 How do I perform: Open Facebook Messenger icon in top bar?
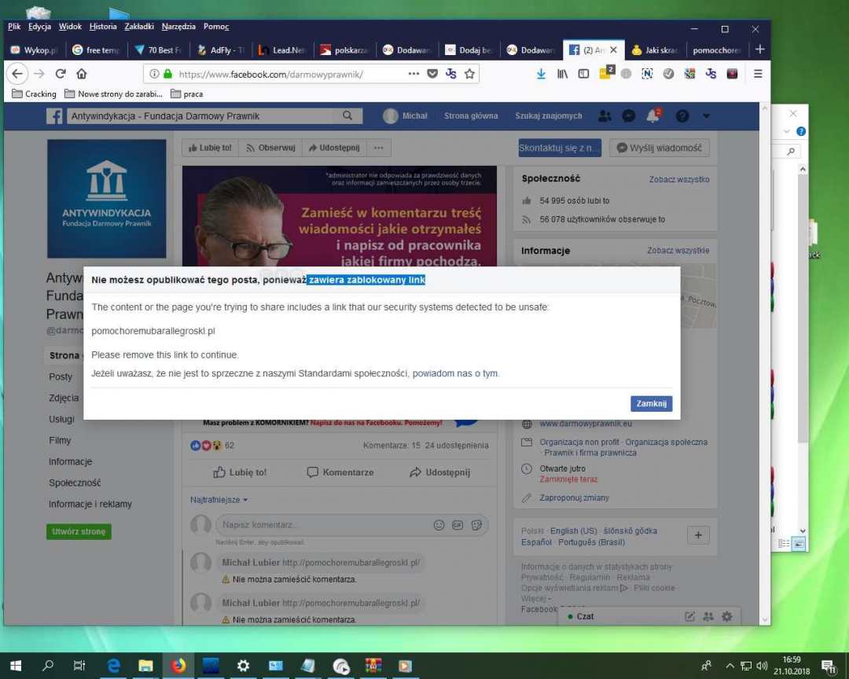(x=628, y=116)
